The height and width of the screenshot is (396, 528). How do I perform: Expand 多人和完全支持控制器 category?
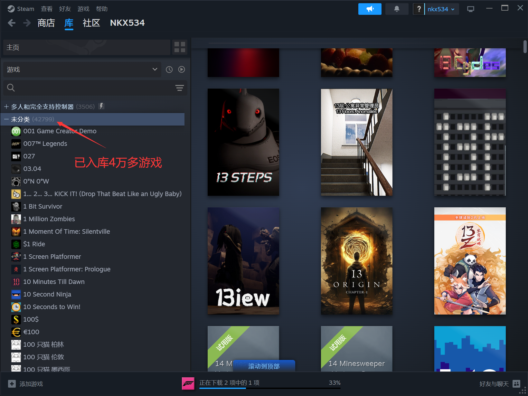[6, 107]
